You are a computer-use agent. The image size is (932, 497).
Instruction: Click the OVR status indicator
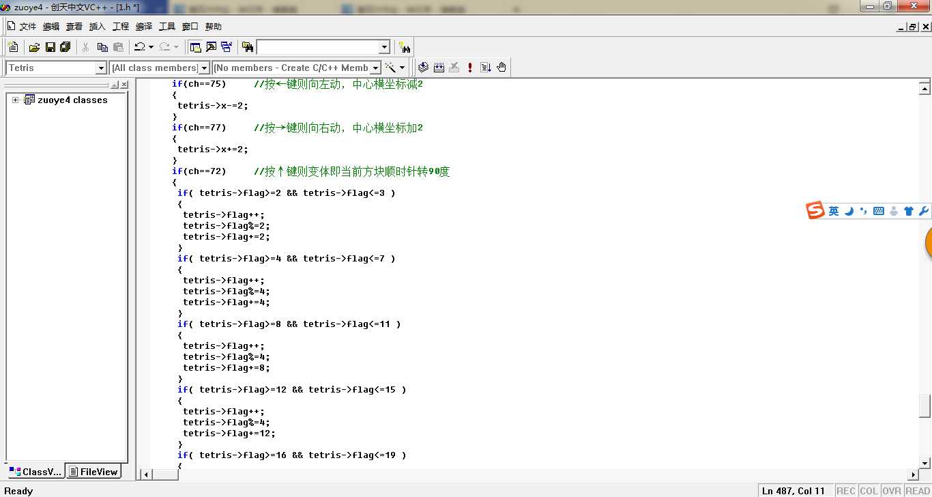click(x=891, y=490)
